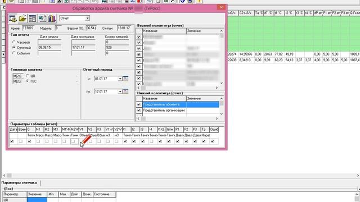
Task: Choose the 'ГВС' heating system radio
Action: click(28, 81)
